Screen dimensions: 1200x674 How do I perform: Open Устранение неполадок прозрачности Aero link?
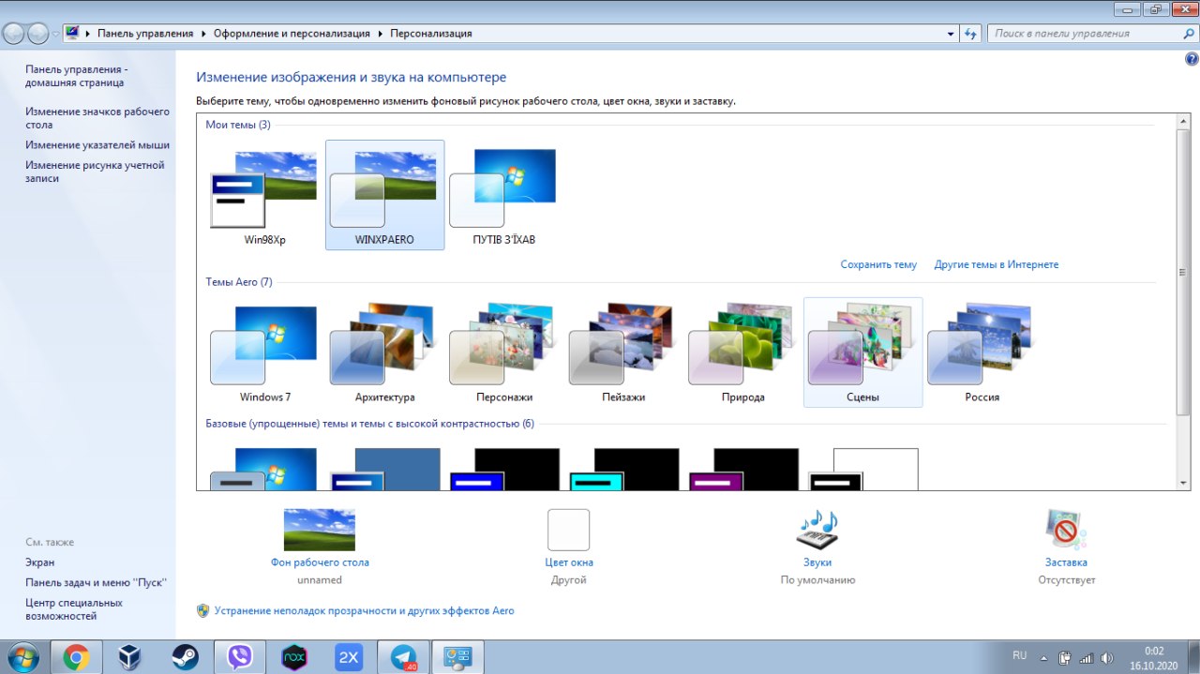pyautogui.click(x=364, y=610)
